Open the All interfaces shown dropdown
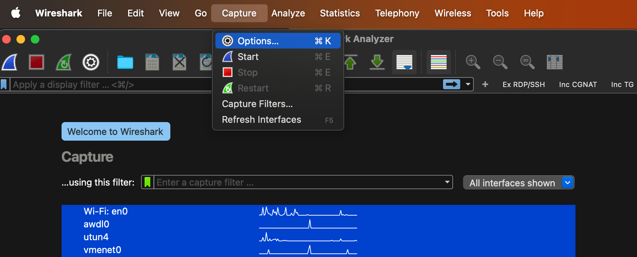The image size is (637, 257). [519, 183]
